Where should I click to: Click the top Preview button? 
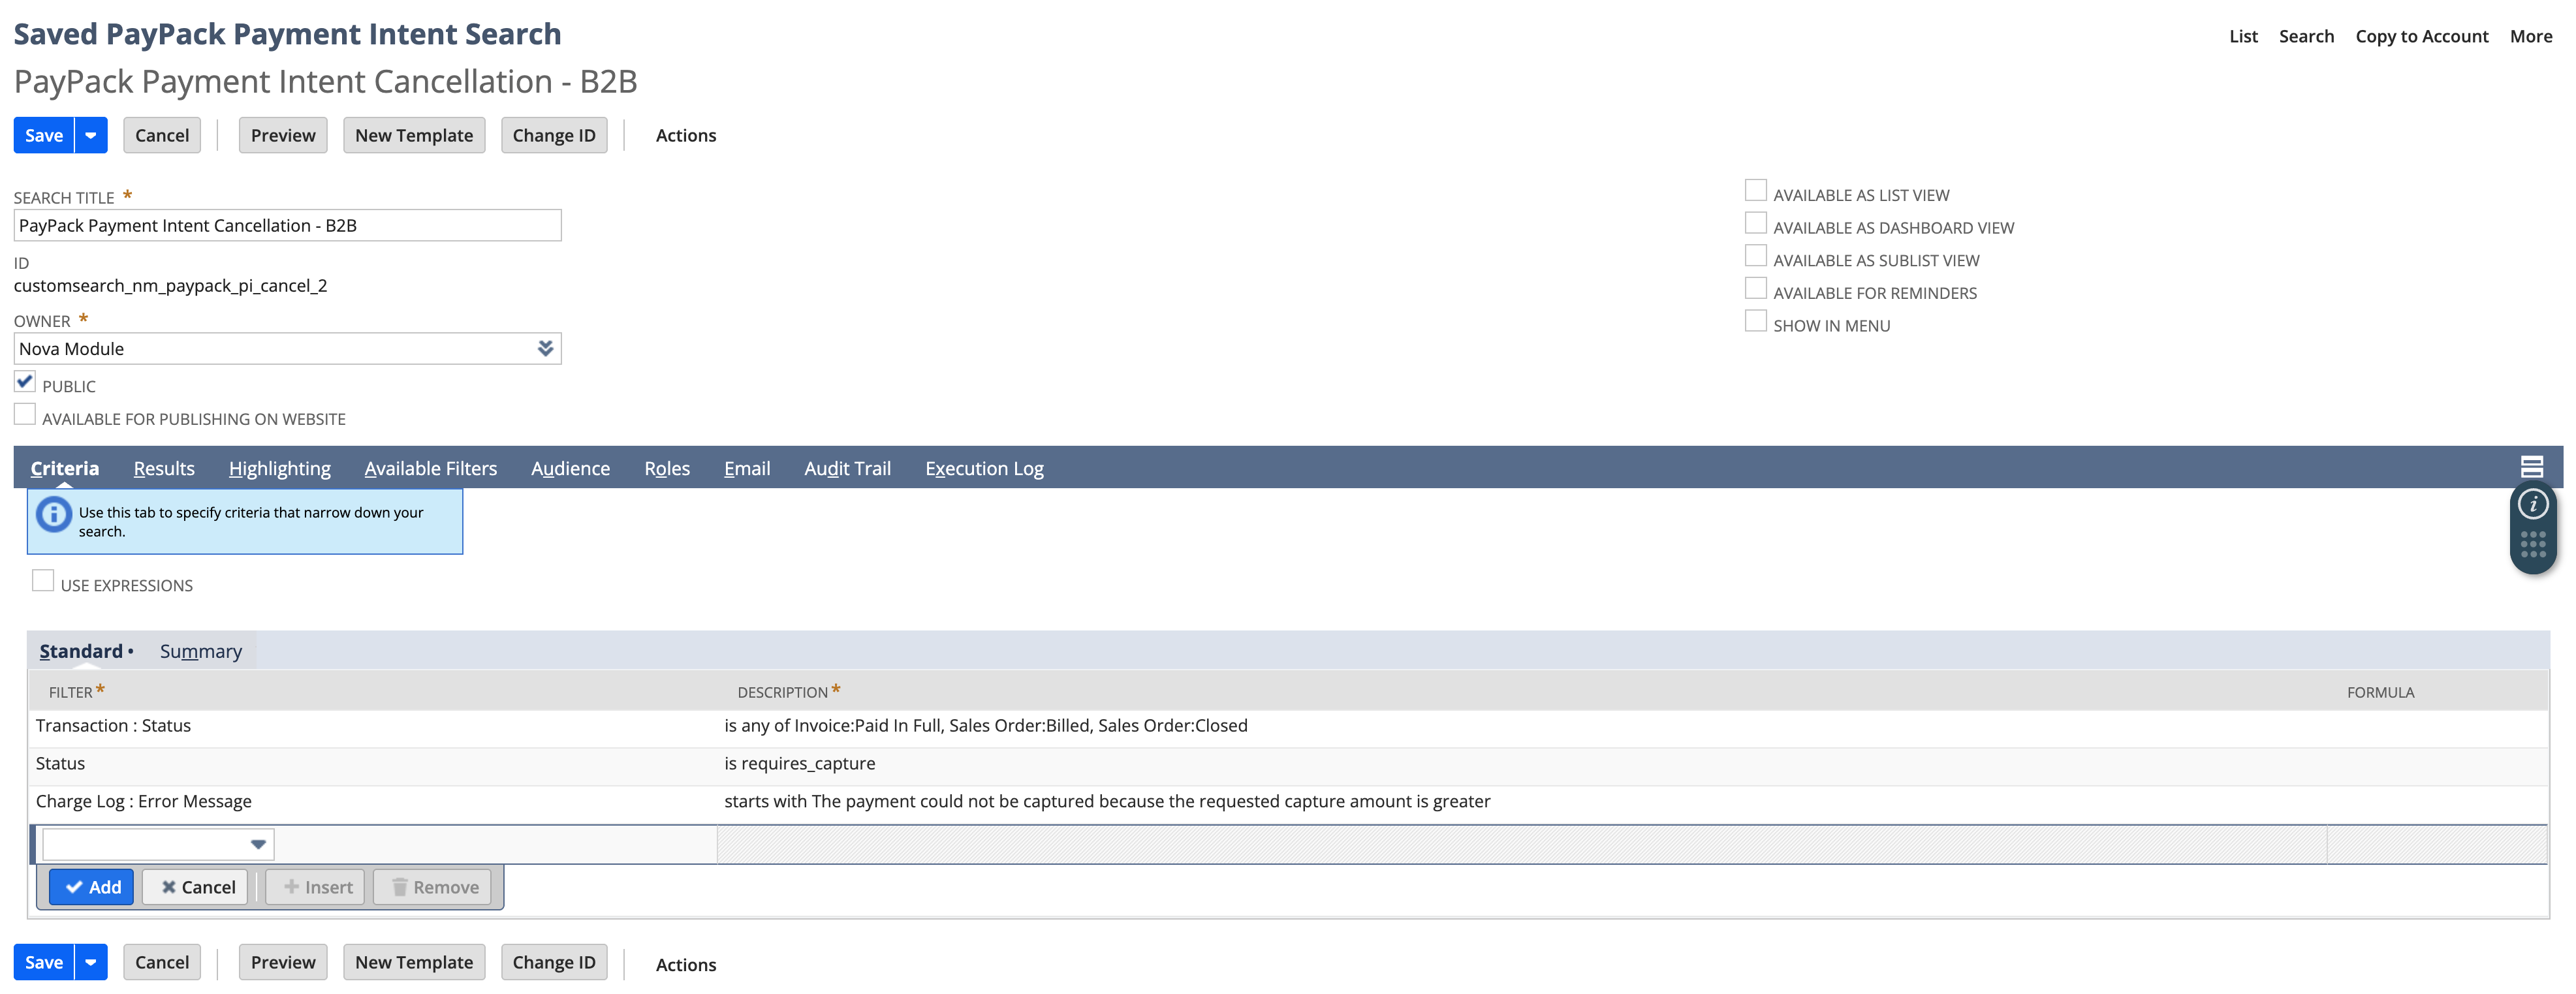click(x=283, y=136)
